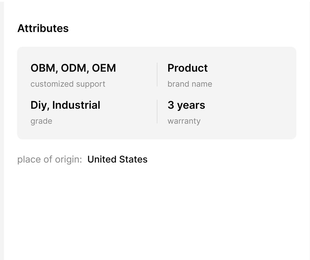Click the customized support label
The height and width of the screenshot is (260, 310).
[x=68, y=84]
